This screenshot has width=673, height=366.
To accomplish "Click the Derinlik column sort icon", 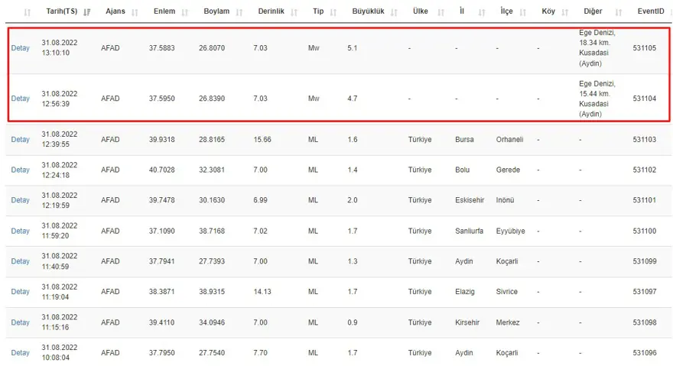I will (295, 12).
